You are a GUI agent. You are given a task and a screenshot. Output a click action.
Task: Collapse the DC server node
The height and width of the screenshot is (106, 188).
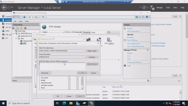14,34
